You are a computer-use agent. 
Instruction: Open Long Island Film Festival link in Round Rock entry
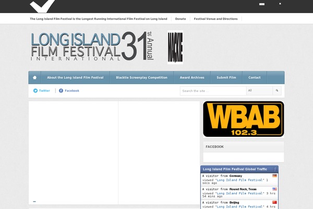tap(240, 193)
